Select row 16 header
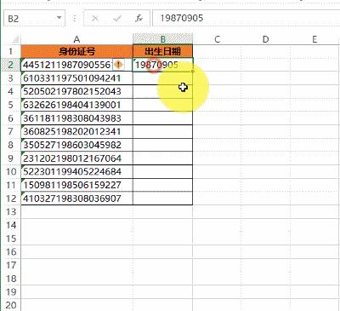Screen dimensions: 340x311 [11, 251]
